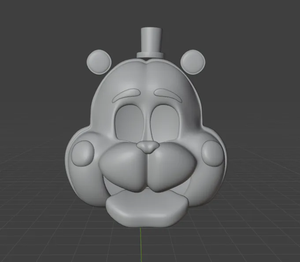The image size is (300, 262).
Task: Click the left eyebrow on the model
Action: pos(126,95)
